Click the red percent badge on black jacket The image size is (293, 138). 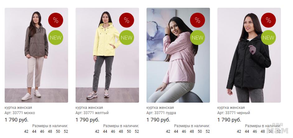tap(268, 20)
